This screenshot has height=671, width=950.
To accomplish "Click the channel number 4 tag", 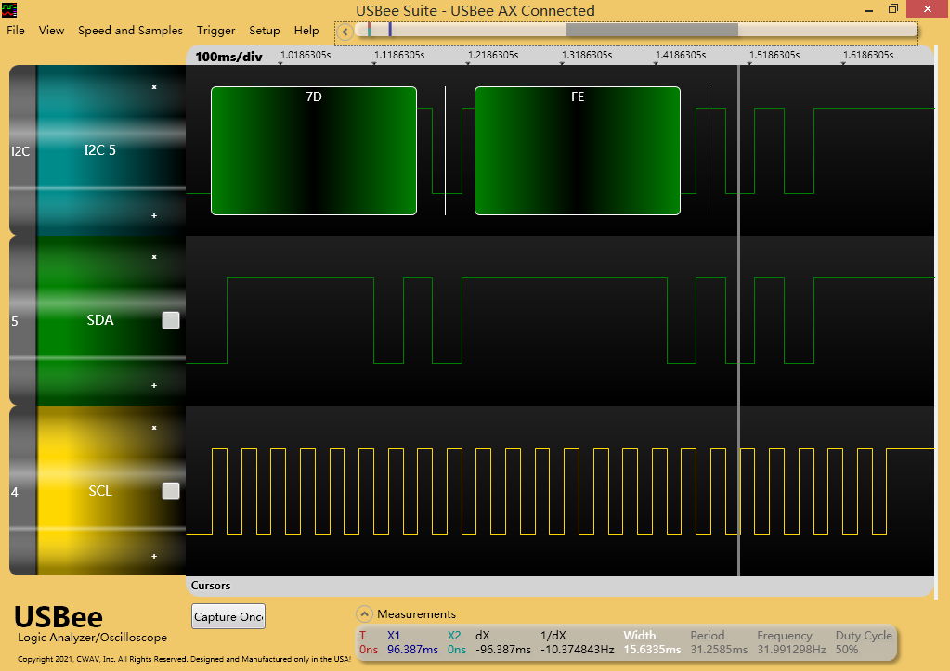I will (x=15, y=493).
